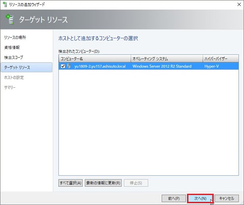Open the ホストの設定 step
Image resolution: width=244 pixels, height=205 pixels.
pos(14,77)
